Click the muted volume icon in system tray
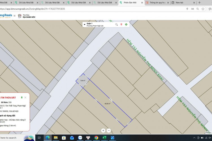The width and height of the screenshot is (212, 141). tap(210, 138)
